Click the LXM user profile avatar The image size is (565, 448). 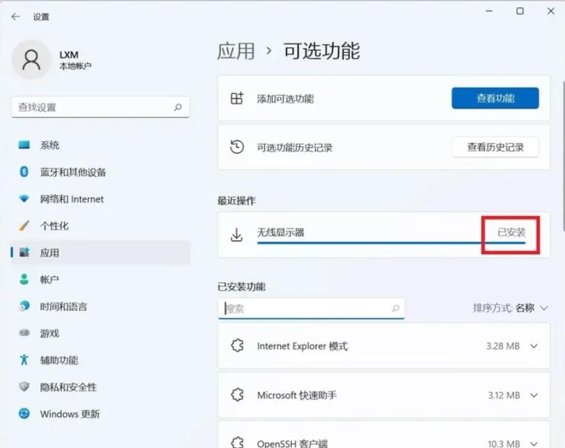[31, 59]
